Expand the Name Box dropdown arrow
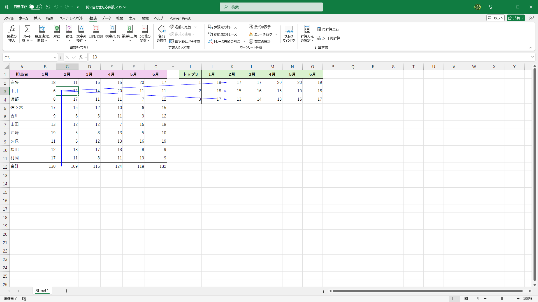Screen dimensions: 538x302 [55, 58]
